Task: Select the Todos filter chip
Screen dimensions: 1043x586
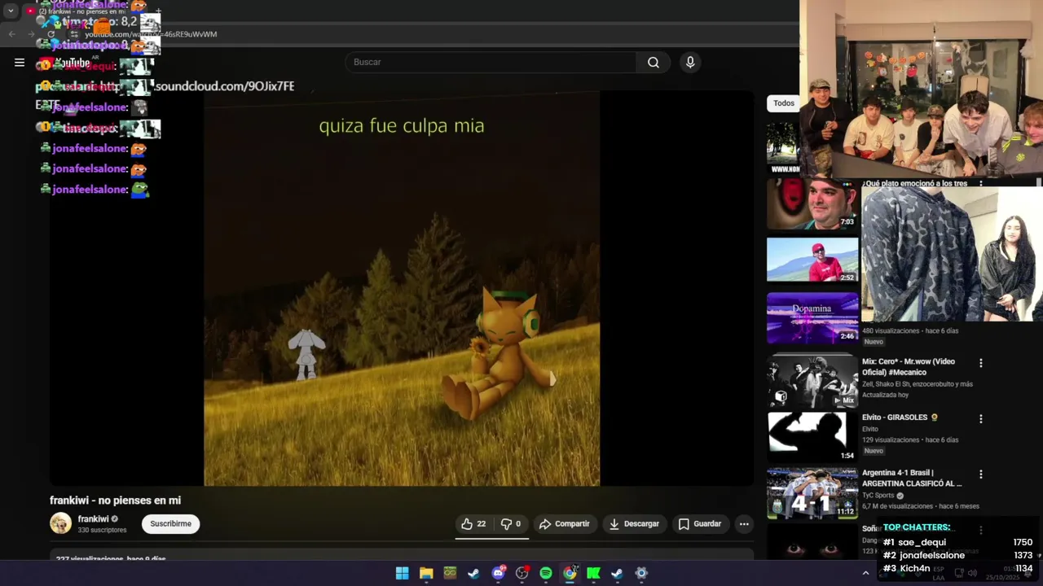Action: (784, 103)
